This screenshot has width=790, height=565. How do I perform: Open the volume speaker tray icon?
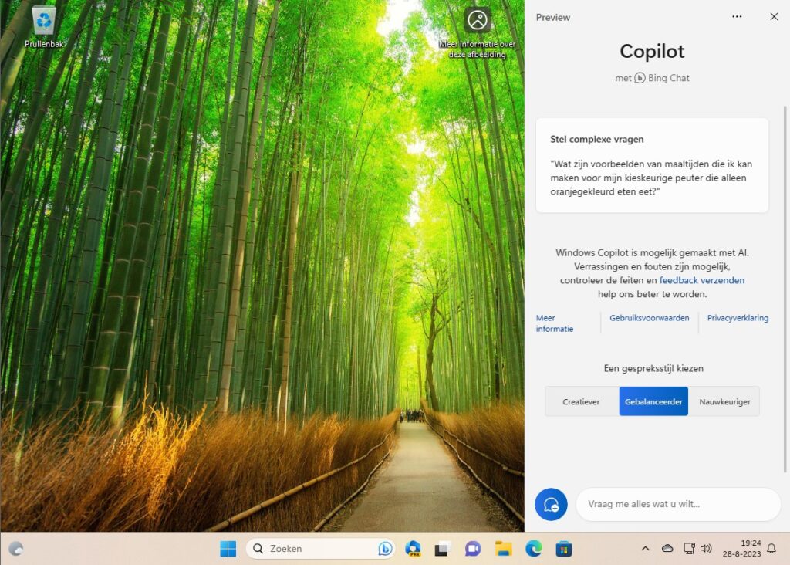[707, 548]
